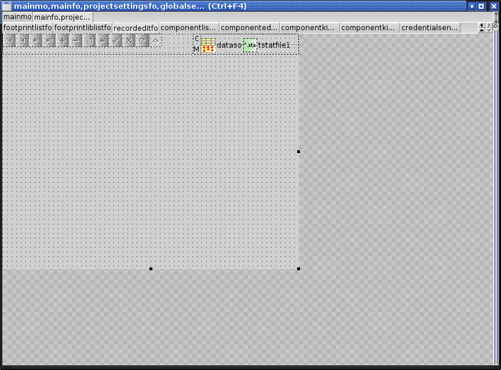
Task: Maximize the designer window
Action: 481,6
